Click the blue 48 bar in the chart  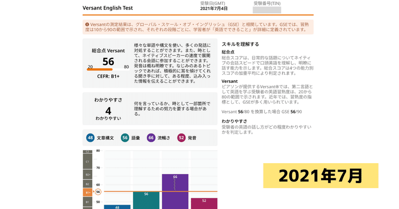pos(117,207)
